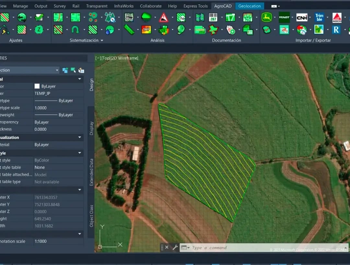Click the Quick Select icon in Properties
Image resolution: width=350 pixels, height=265 pixels.
[81, 70]
